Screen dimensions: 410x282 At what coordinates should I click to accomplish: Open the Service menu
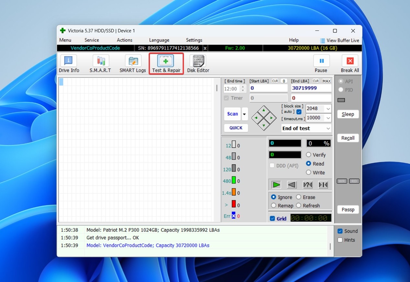tap(92, 40)
